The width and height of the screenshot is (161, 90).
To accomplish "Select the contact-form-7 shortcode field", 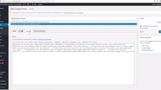I will 74,24.
